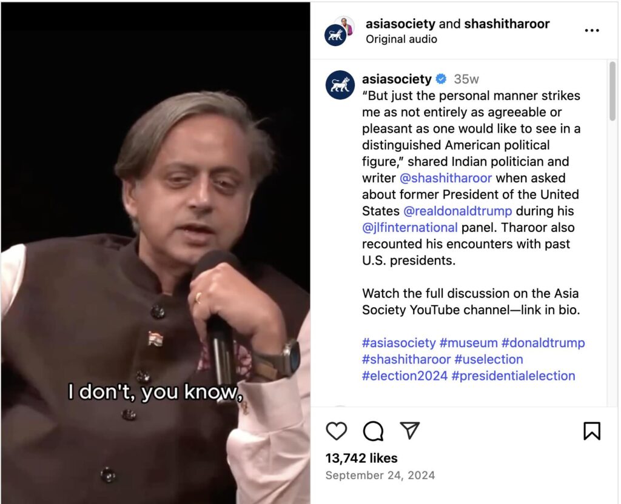This screenshot has width=621, height=504.
Task: Share post with paper plane icon
Action: (x=409, y=430)
